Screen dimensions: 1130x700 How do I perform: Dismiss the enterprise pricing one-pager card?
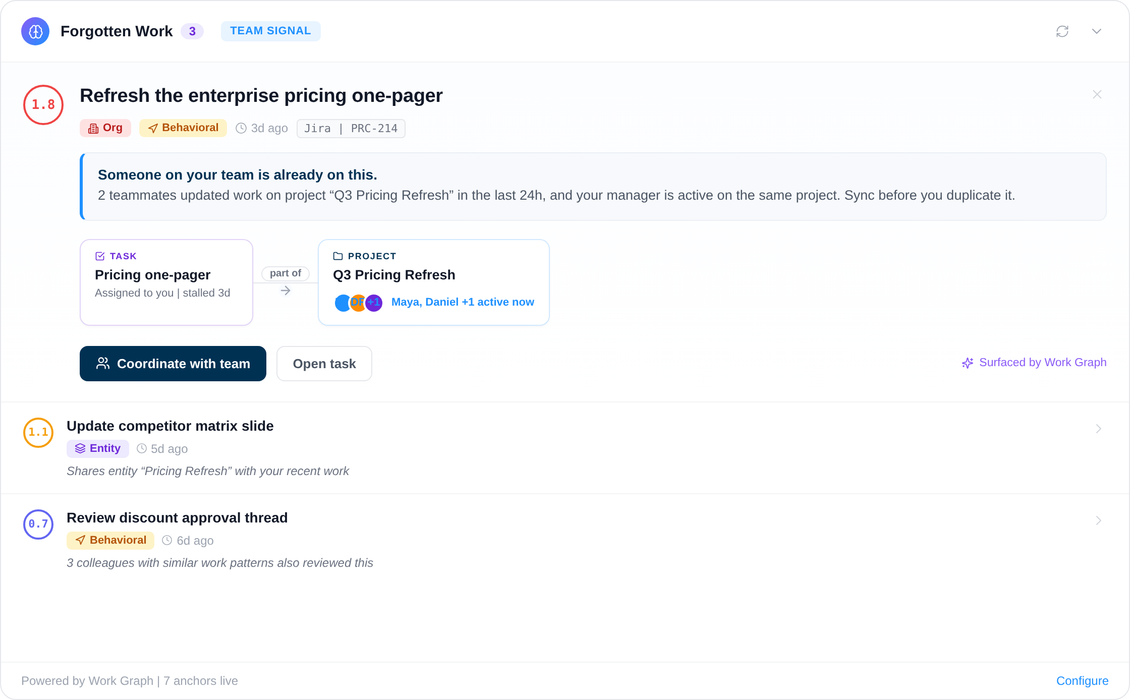click(1097, 94)
